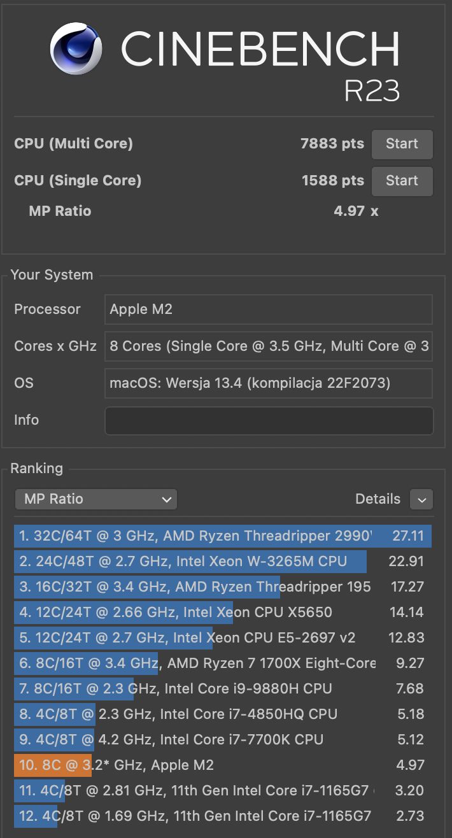
Task: Click the Info field label
Action: [x=26, y=420]
